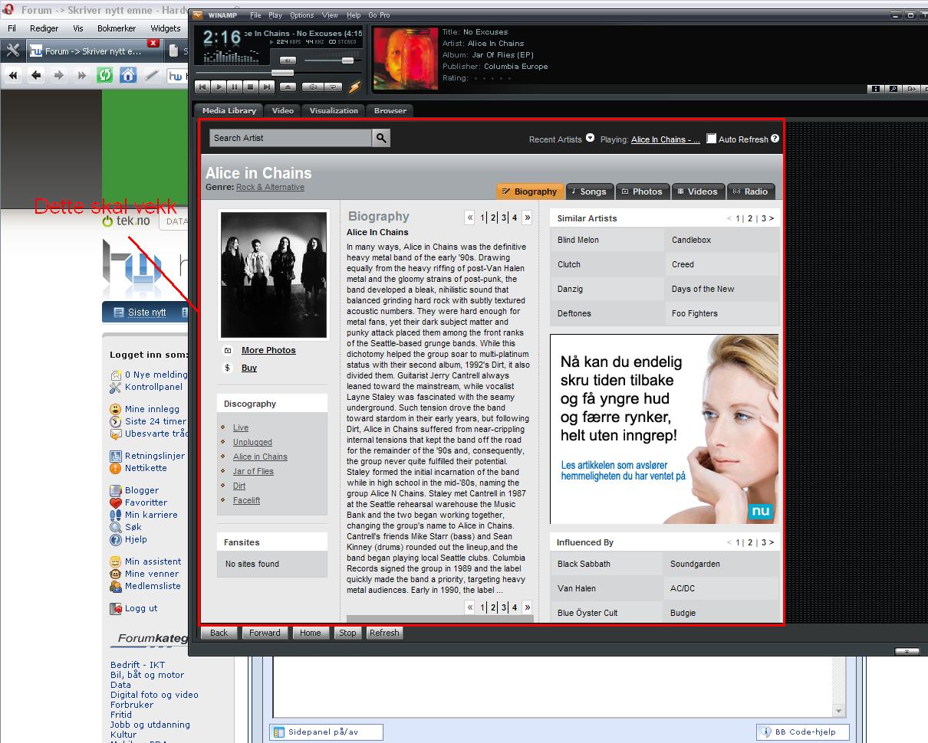Open Winamp's Options menu
Screen dimensions: 928x743
pyautogui.click(x=301, y=15)
